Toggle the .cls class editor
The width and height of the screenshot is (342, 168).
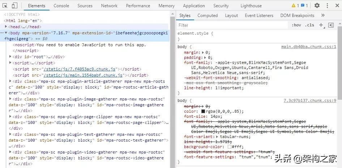pos(309,25)
